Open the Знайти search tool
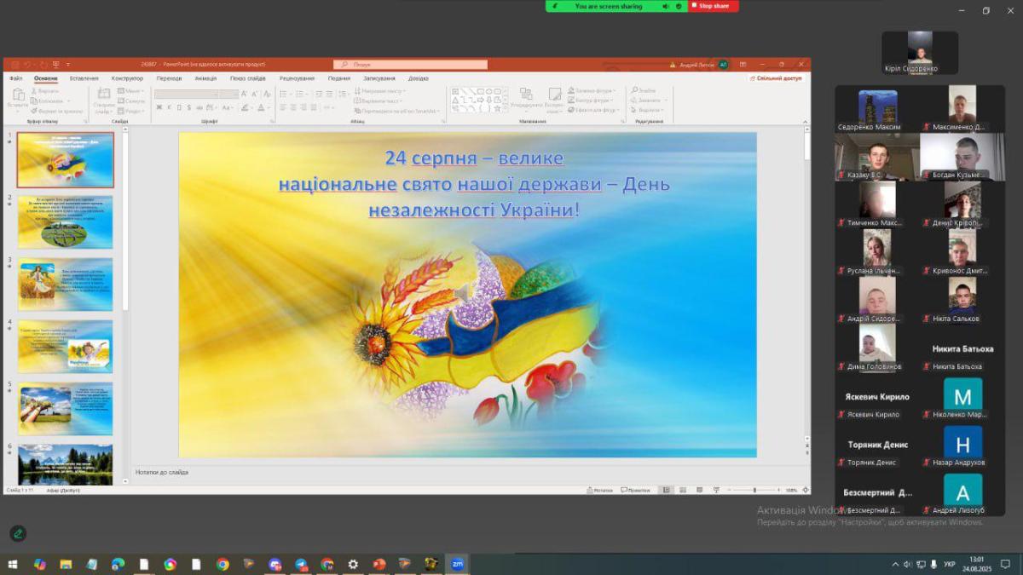Viewport: 1023px width, 575px height. [645, 90]
